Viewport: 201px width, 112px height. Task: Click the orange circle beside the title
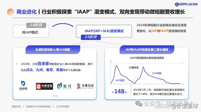11,12
